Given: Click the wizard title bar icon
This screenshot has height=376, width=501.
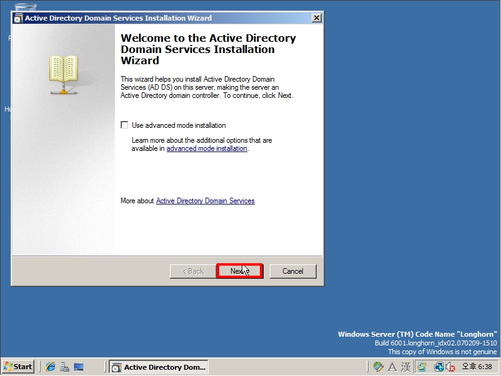Looking at the screenshot, I should coord(18,18).
